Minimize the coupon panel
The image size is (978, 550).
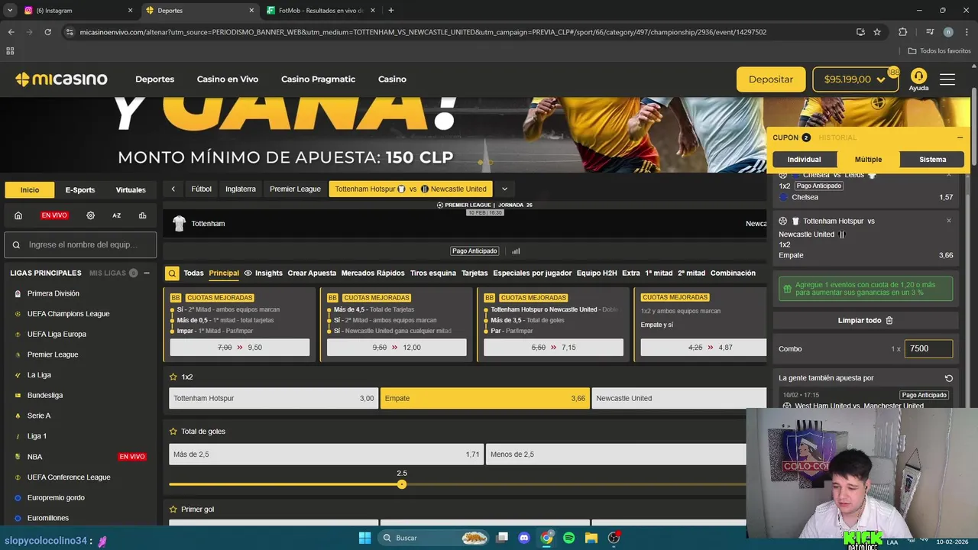click(x=960, y=137)
